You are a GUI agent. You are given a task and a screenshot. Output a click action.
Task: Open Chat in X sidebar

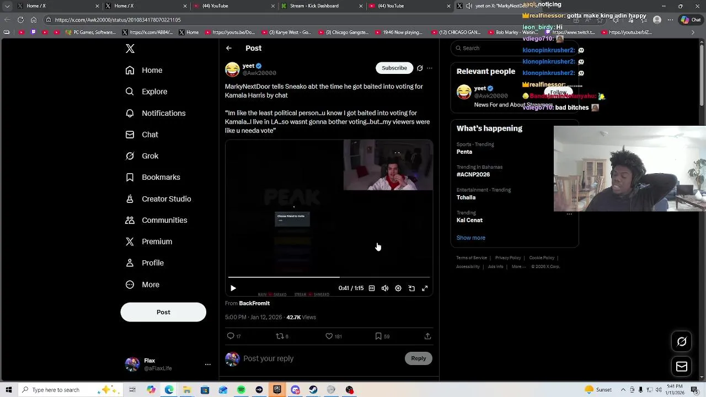tap(142, 135)
